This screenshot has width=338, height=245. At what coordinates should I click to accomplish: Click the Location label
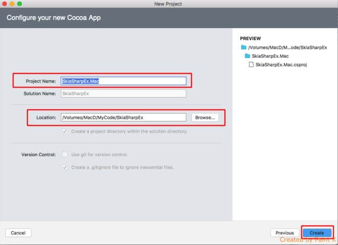(46, 117)
